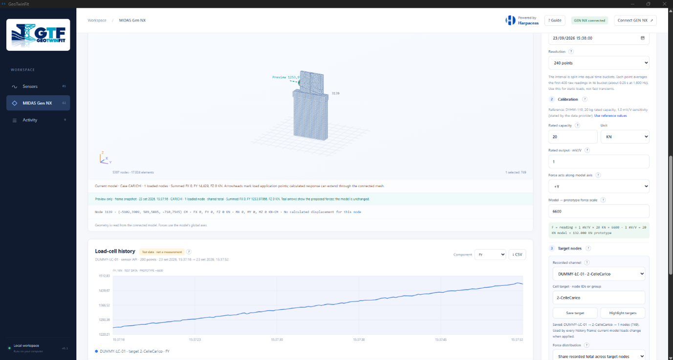Viewport: 673px width, 360px height.
Task: Click the Connect GEN NX button
Action: tap(635, 20)
